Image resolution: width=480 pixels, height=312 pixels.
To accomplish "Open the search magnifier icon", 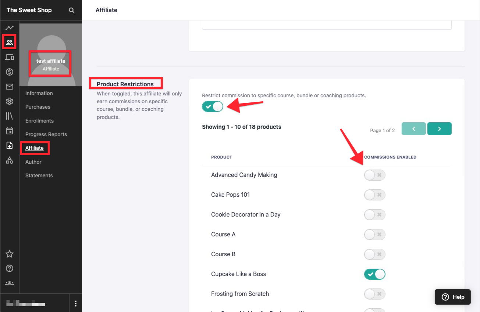I will 71,10.
